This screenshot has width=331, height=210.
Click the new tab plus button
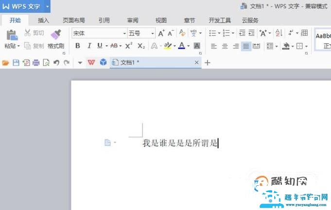coord(208,63)
